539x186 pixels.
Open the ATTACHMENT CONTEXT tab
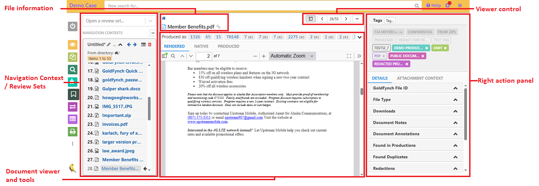pyautogui.click(x=420, y=78)
